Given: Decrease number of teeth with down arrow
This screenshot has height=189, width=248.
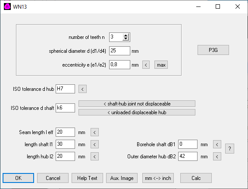Looking at the screenshot, I should (x=126, y=39).
